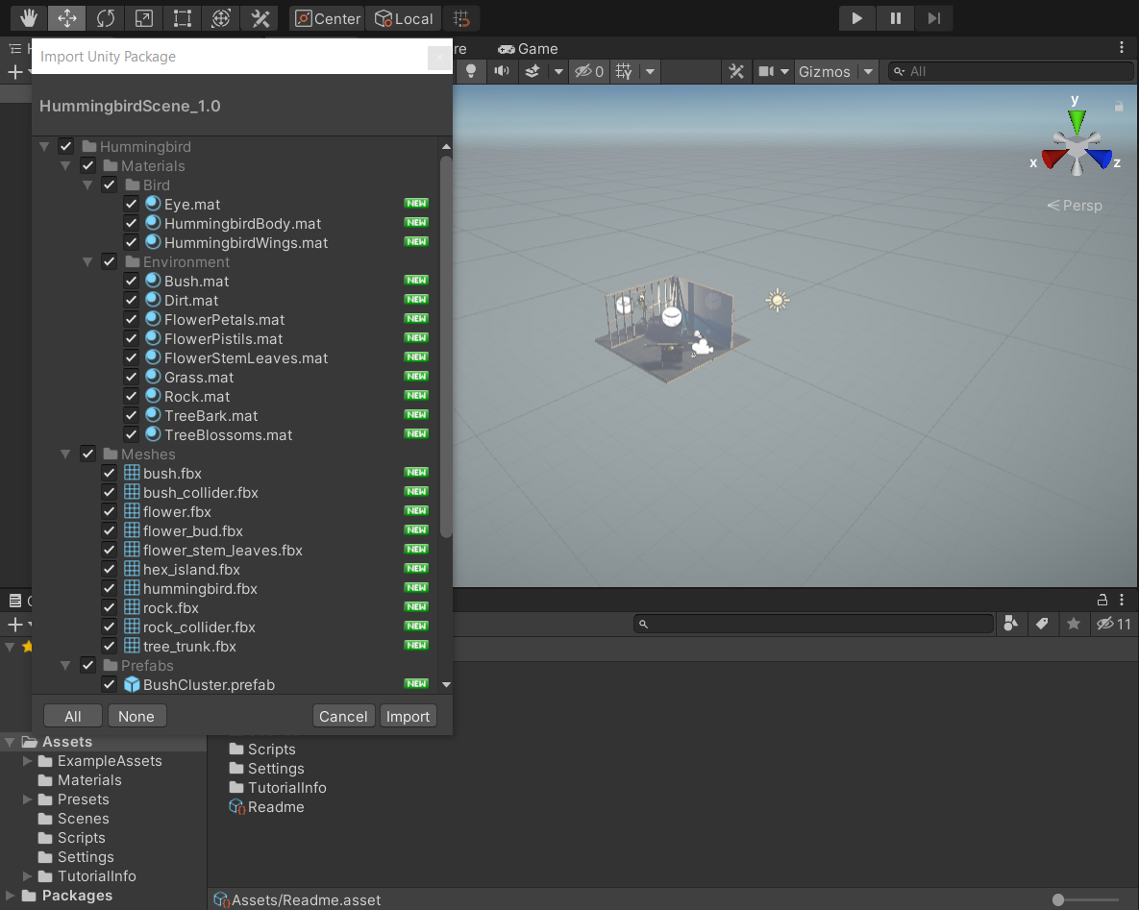Open scene component tools wrench icon
This screenshot has height=910, width=1139.
point(736,71)
